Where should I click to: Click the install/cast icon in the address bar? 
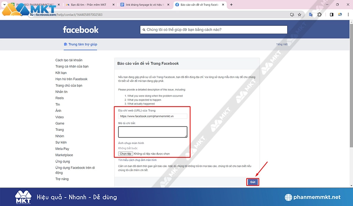[292, 14]
